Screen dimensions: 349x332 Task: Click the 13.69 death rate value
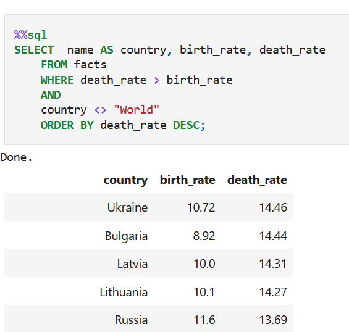point(273,320)
